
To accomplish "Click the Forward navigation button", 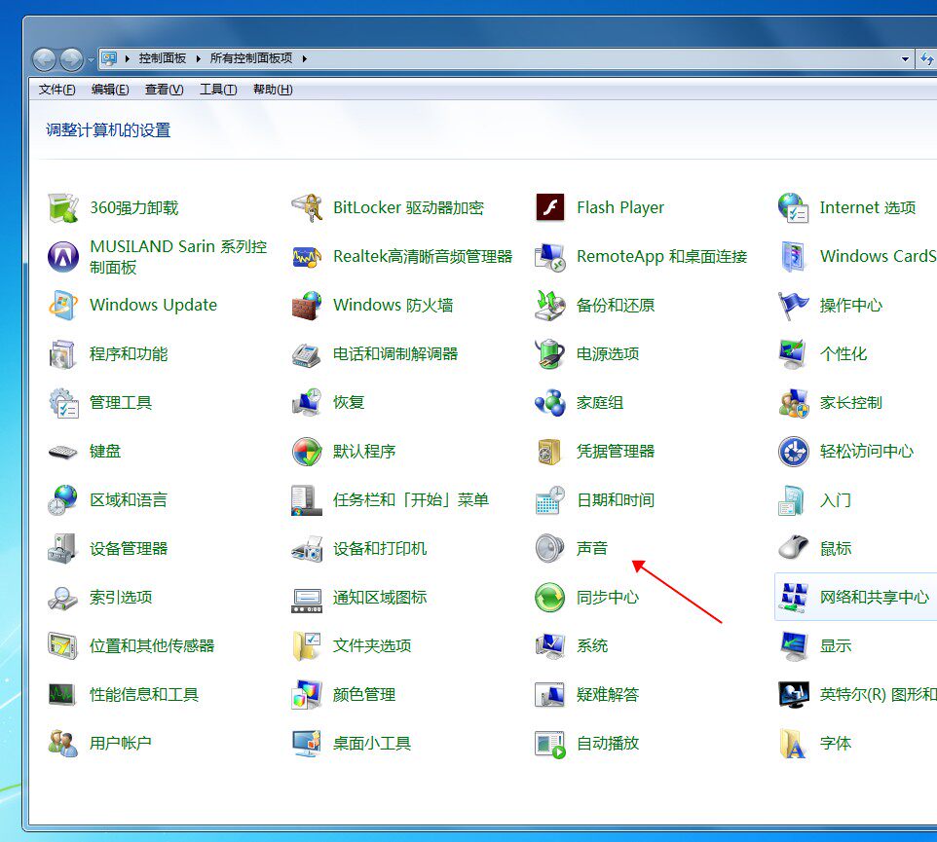I will (72, 59).
